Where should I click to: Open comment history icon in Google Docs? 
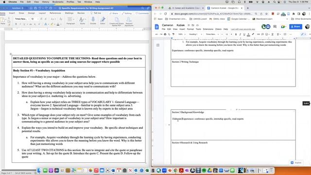pyautogui.click(x=275, y=27)
